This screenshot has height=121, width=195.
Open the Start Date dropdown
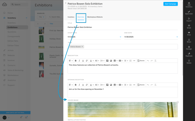[x=120, y=37]
